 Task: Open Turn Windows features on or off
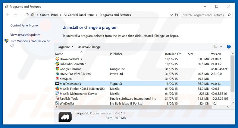tap(30, 43)
